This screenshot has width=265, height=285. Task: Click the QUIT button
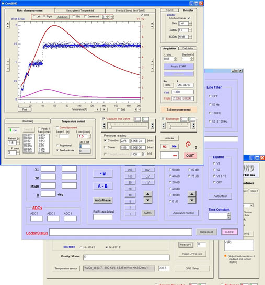tap(190, 156)
